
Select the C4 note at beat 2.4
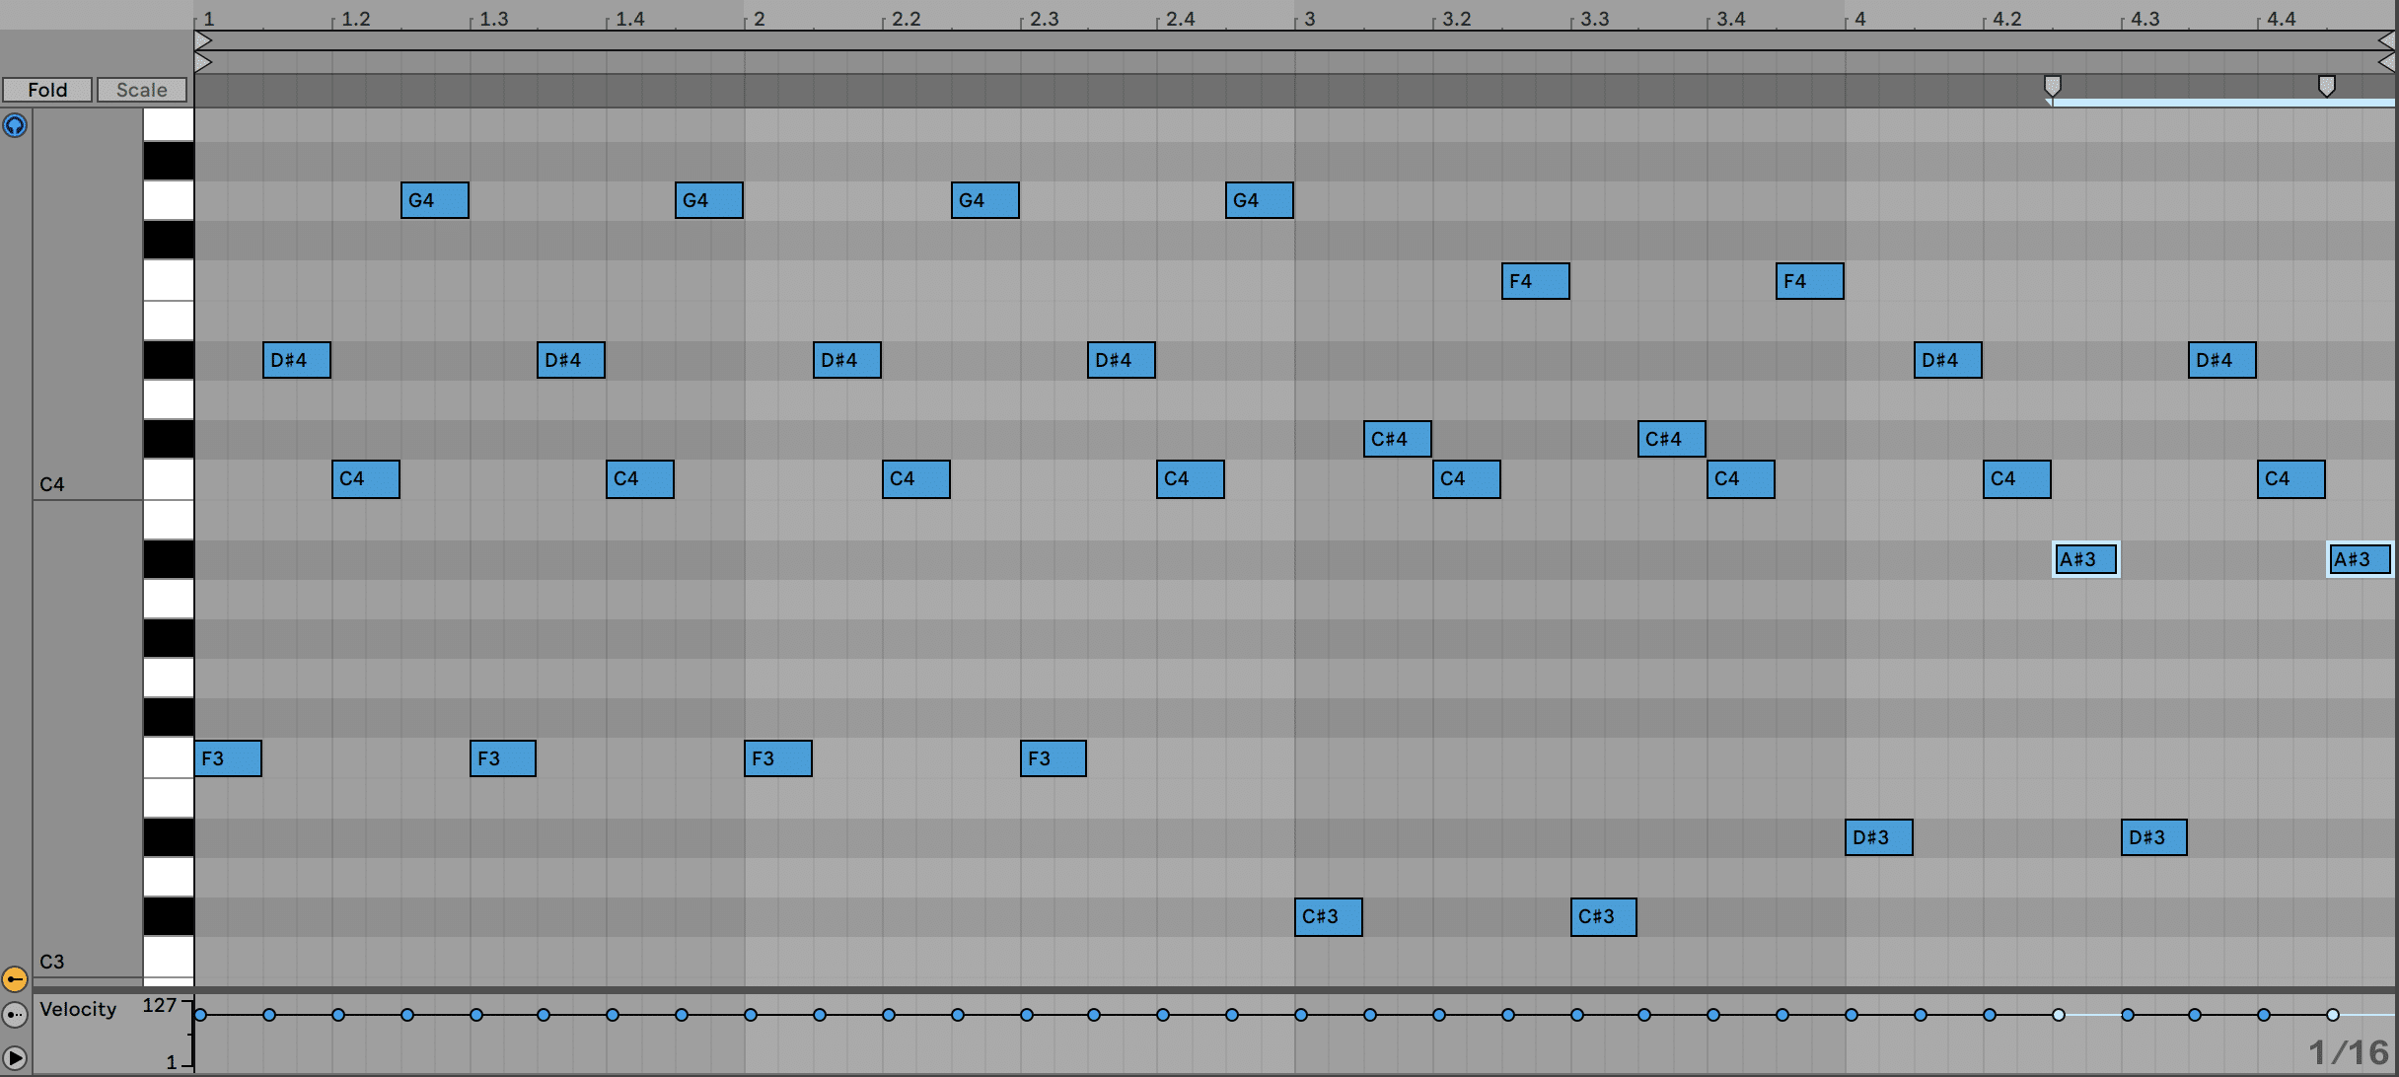coord(1191,479)
